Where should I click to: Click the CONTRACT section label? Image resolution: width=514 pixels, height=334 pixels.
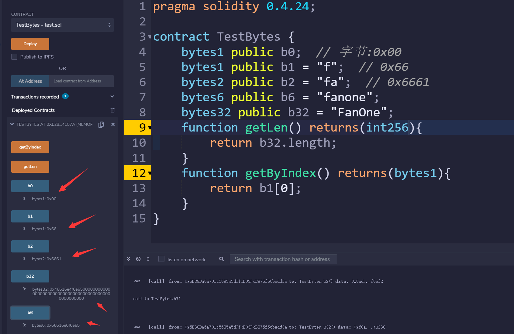click(x=22, y=14)
